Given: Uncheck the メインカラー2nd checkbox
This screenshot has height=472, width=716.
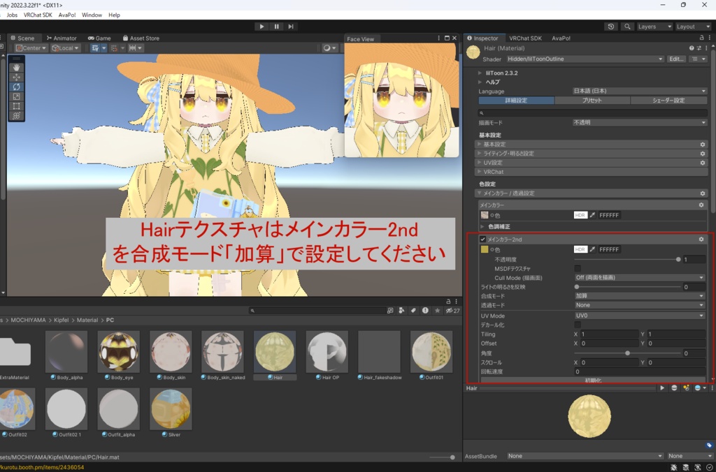Looking at the screenshot, I should click(x=482, y=239).
